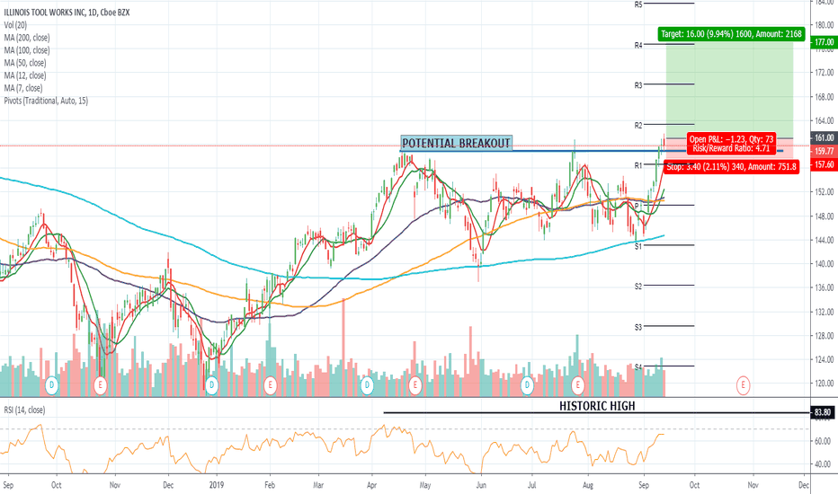Click the red 159.77 current price tag

pyautogui.click(x=825, y=152)
